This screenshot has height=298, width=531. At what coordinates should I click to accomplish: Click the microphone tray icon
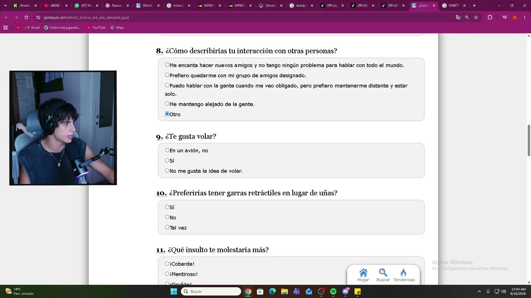[488, 291]
